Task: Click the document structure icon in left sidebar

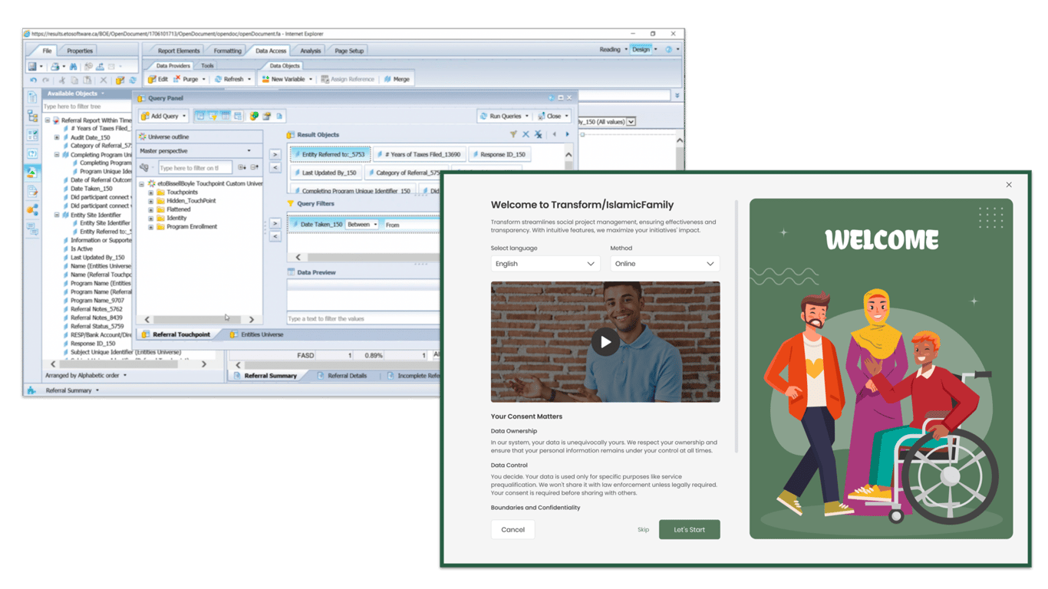Action: 32,116
